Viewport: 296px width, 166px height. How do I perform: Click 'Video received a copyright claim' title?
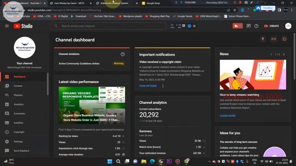click(x=160, y=62)
